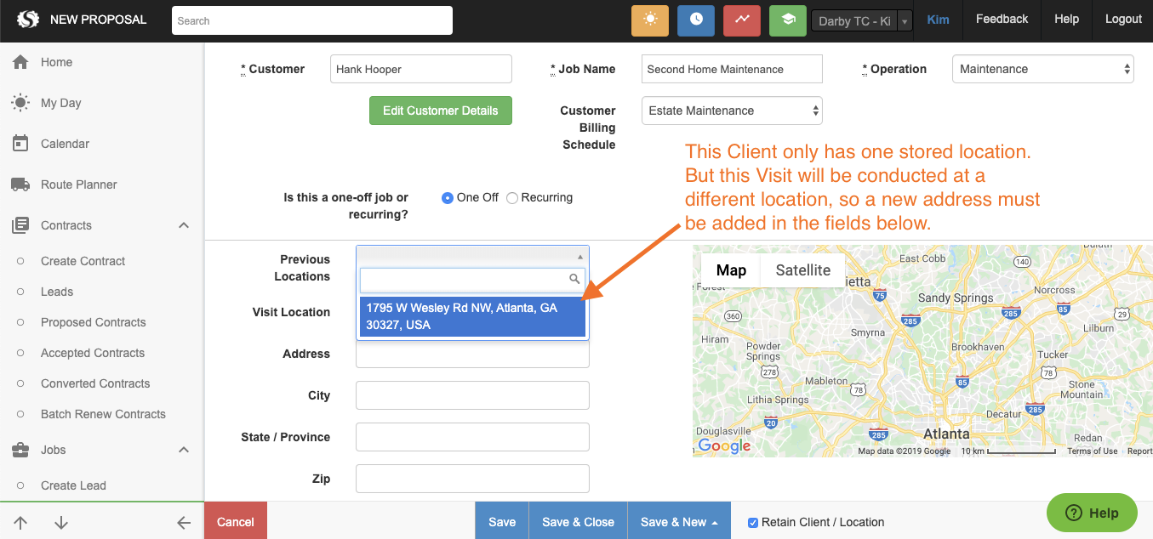The height and width of the screenshot is (539, 1153).
Task: Open the green training cap icon
Action: [787, 19]
